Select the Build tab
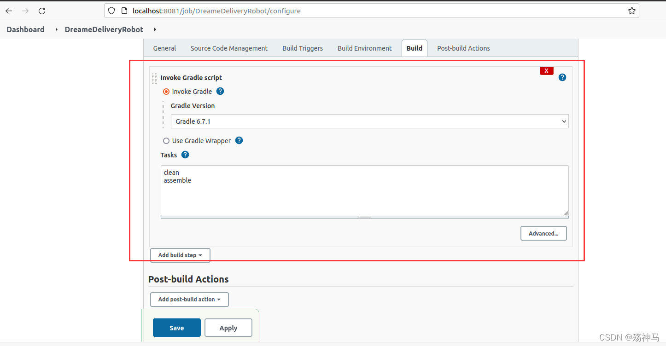This screenshot has width=666, height=346. (415, 48)
